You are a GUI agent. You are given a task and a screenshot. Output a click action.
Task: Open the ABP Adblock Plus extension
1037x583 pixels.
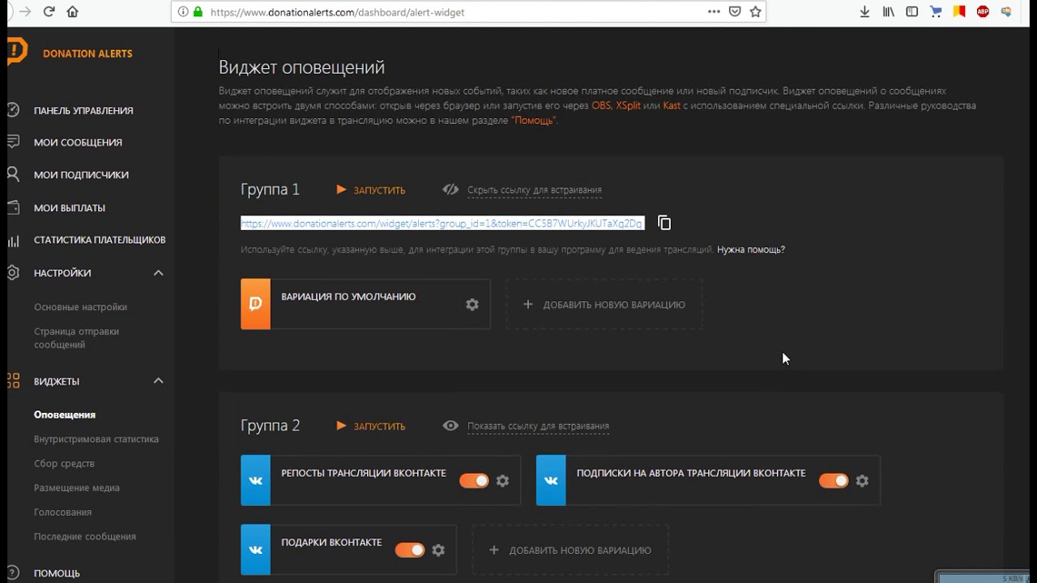pyautogui.click(x=983, y=11)
